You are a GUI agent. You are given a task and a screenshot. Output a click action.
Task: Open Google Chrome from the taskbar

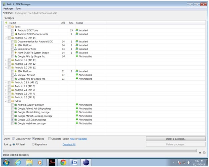point(63,162)
